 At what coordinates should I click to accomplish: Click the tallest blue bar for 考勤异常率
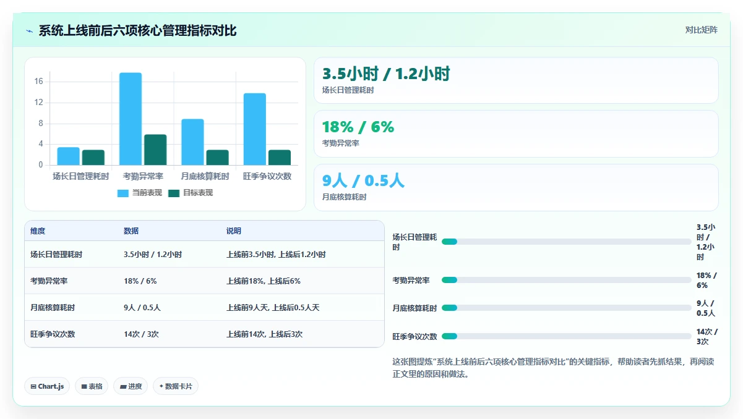tap(131, 119)
